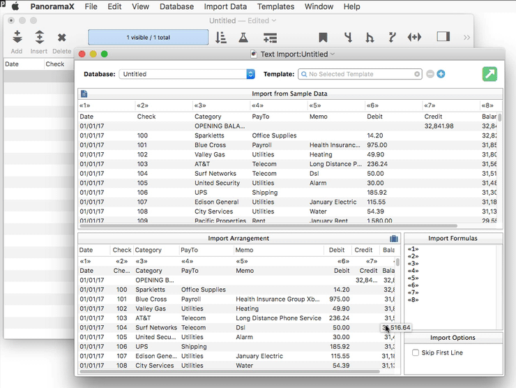Click the Insert record toolbar icon
Screen dimensions: 516x388
point(39,37)
